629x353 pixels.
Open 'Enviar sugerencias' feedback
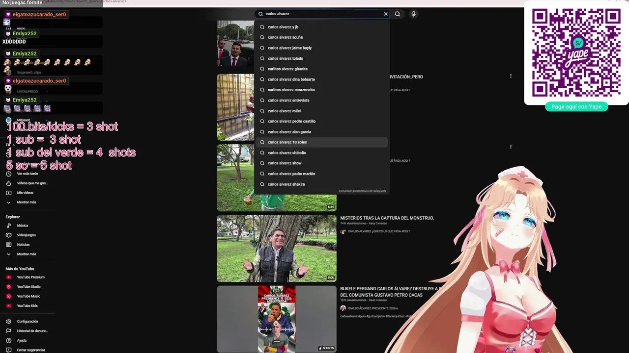pos(31,350)
